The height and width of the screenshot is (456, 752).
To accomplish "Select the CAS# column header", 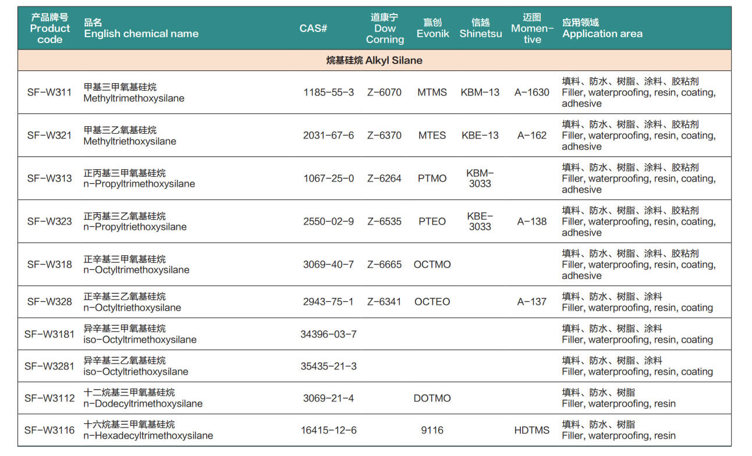I will coord(313,28).
